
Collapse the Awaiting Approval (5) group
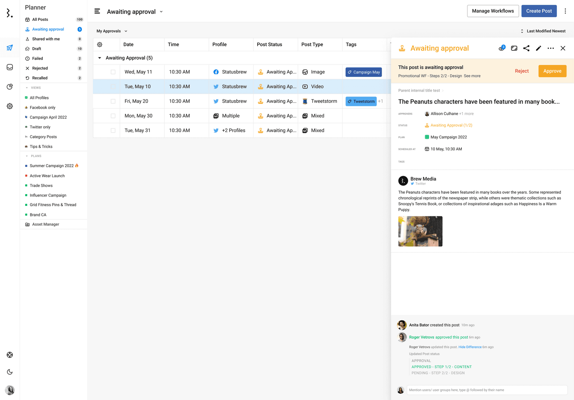[100, 58]
